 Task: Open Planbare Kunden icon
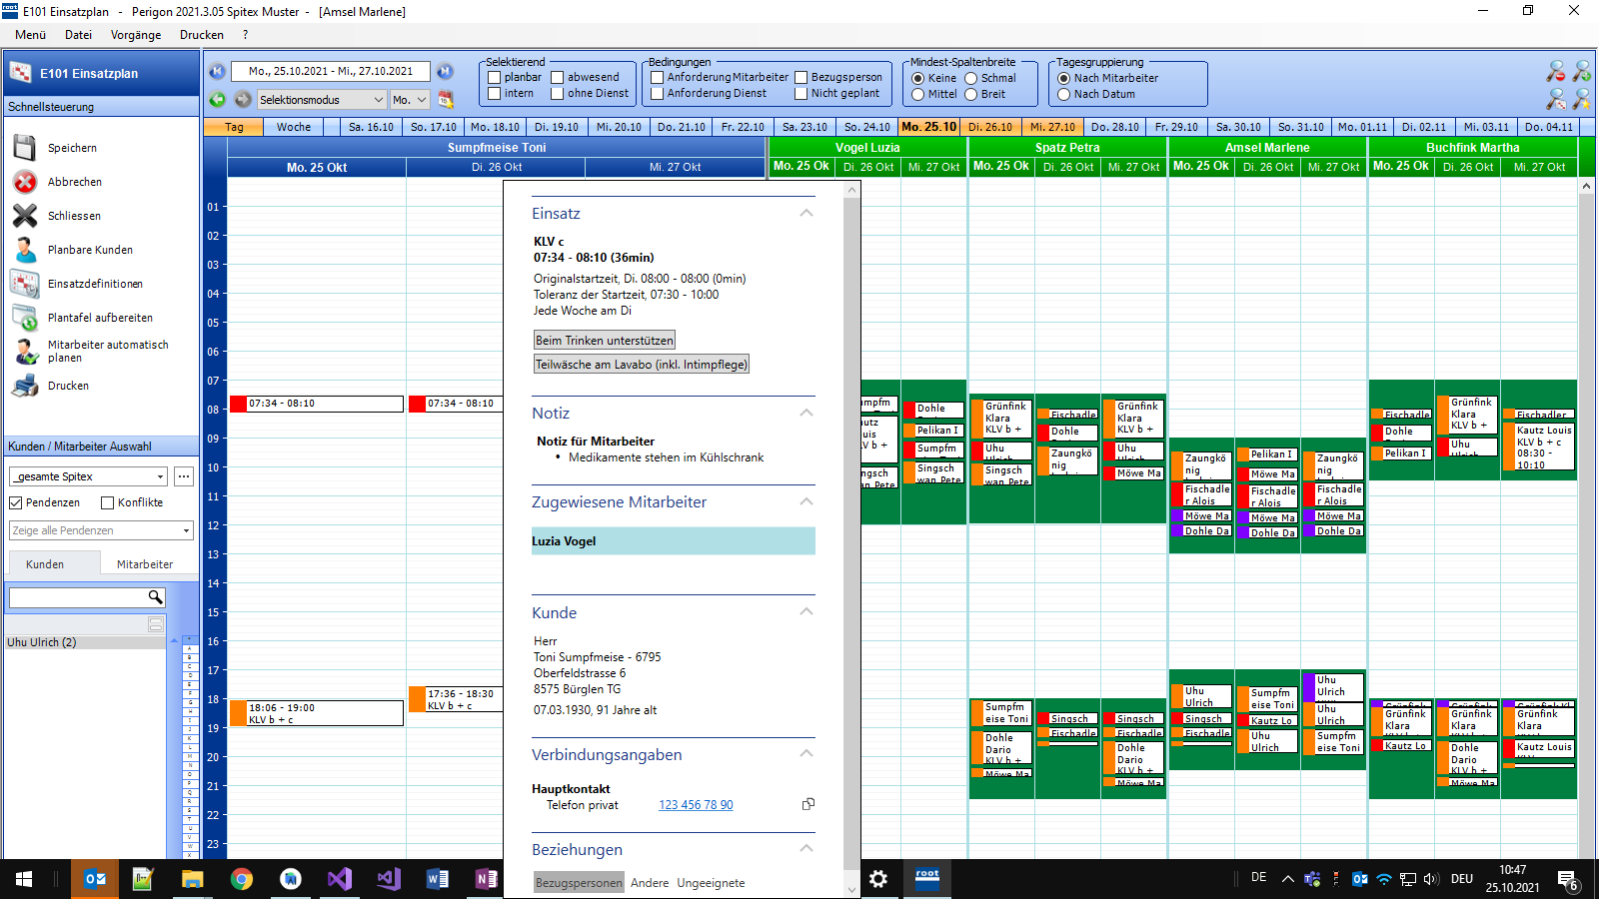[x=25, y=250]
